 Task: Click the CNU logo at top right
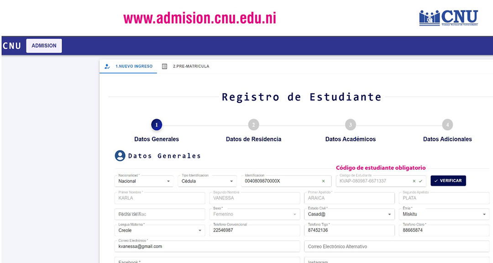coord(448,18)
